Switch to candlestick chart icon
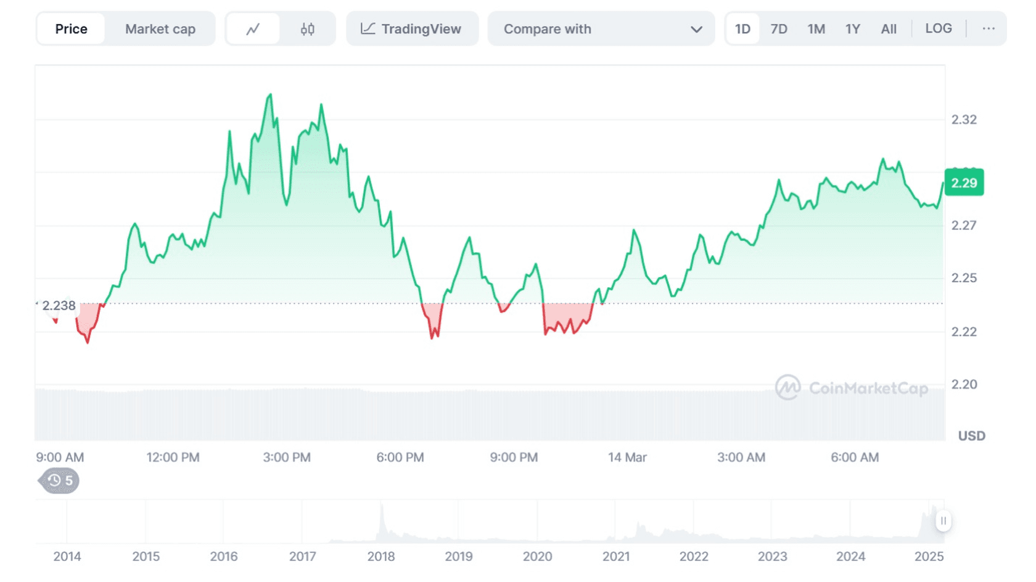 pos(307,29)
